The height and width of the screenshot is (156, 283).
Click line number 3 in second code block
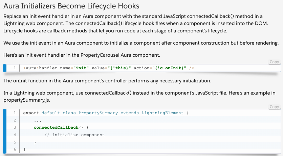pyautogui.click(x=15, y=127)
